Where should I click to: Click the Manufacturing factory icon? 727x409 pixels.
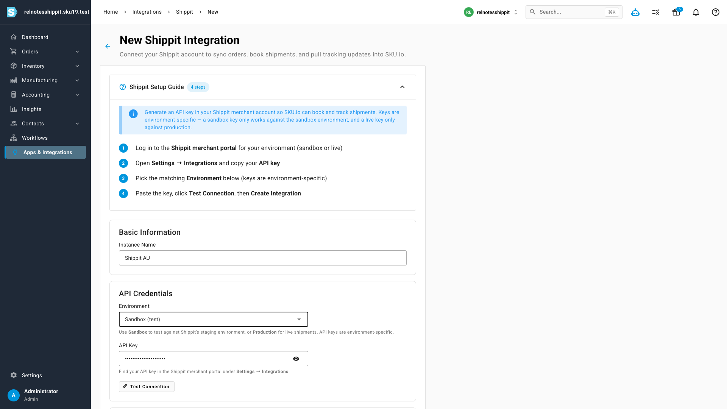point(14,80)
